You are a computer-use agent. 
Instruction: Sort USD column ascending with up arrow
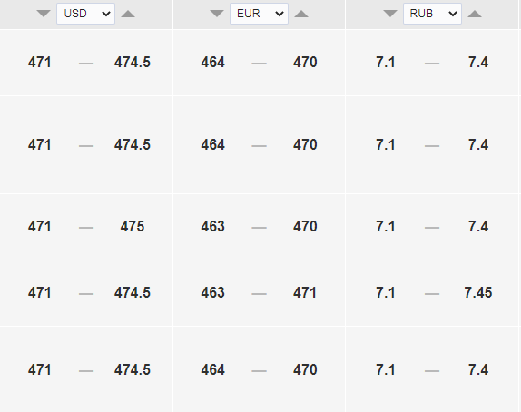pos(128,14)
